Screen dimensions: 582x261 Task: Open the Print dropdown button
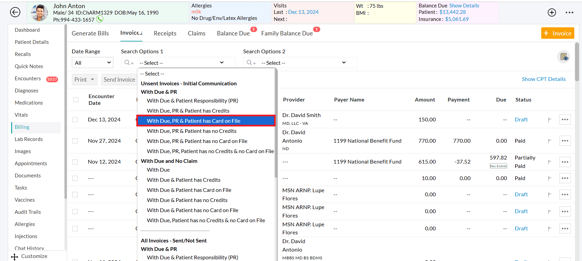click(84, 80)
